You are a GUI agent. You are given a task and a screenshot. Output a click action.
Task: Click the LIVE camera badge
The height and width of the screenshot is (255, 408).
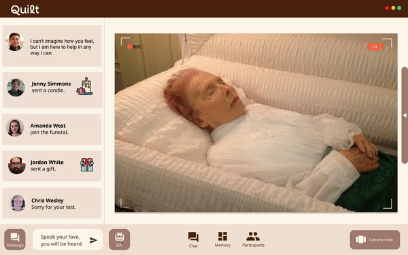point(375,47)
